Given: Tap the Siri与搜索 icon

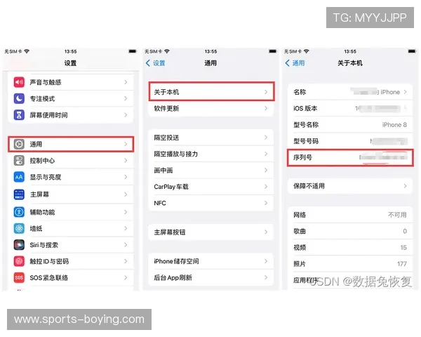Looking at the screenshot, I should click(19, 245).
